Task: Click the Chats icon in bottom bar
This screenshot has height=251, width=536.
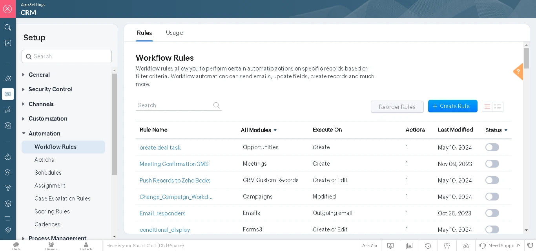Action: pos(16,246)
